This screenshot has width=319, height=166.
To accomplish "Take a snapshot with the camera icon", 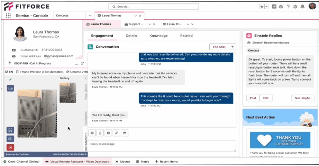I will coord(10,139).
